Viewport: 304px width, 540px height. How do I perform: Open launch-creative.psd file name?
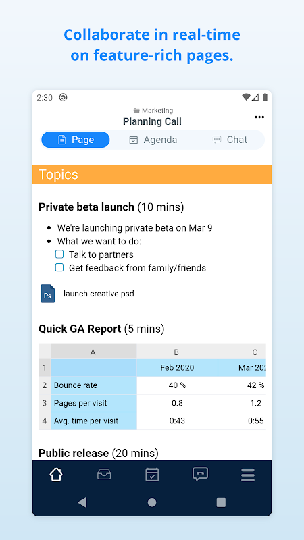[x=99, y=294]
